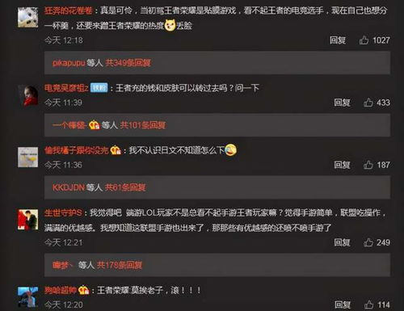Image resolution: width=404 pixels, height=311 pixels.
Task: Click crown badge next to 狗哈超帅 username
Action: (x=84, y=290)
